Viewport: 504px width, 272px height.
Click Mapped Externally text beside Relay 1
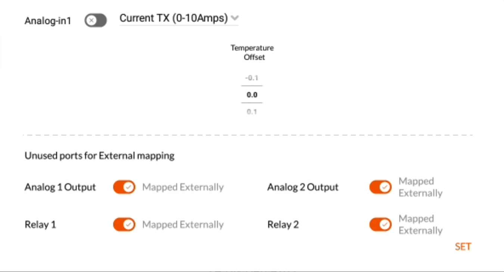pyautogui.click(x=183, y=225)
